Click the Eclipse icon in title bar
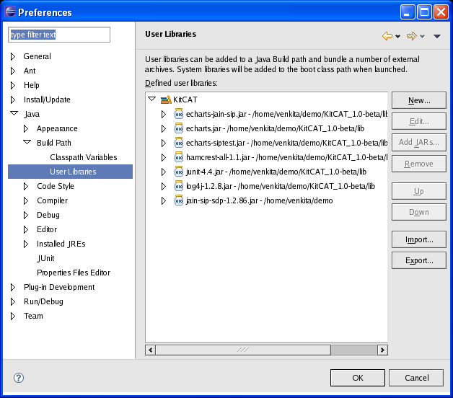The height and width of the screenshot is (398, 453). (10, 12)
